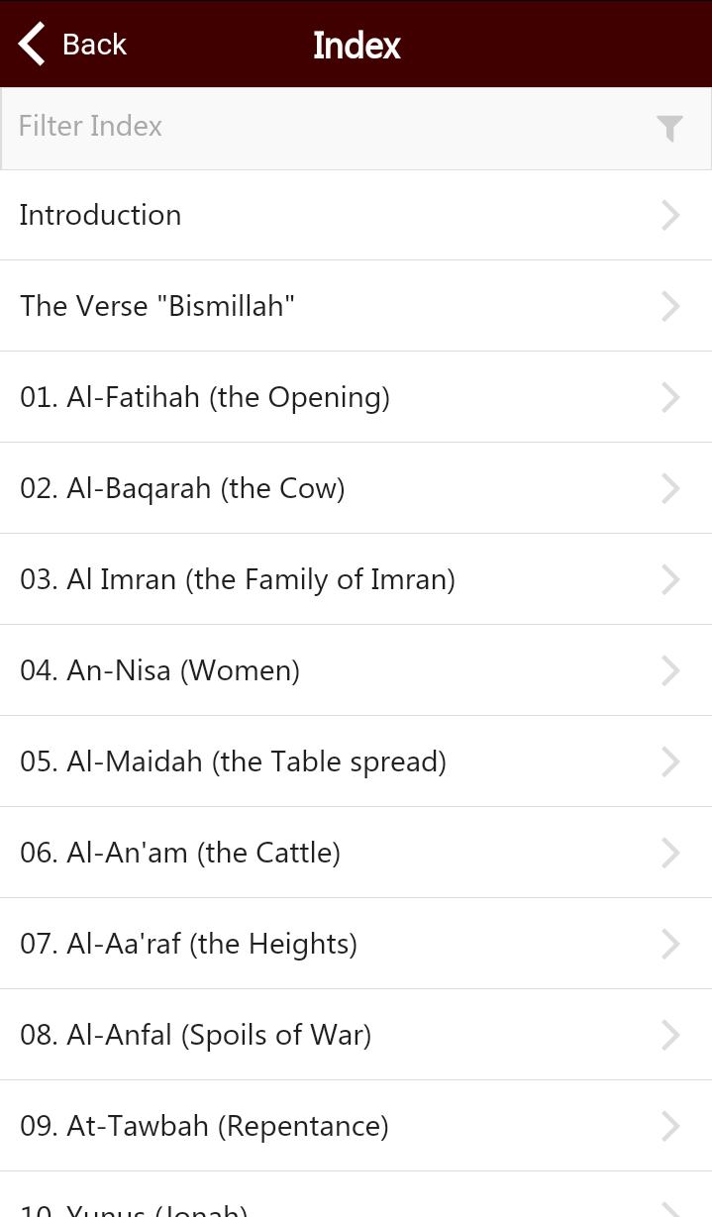Open 05. Al-Maidah (the Table spread)
Image resolution: width=712 pixels, height=1217 pixels.
[x=233, y=761]
